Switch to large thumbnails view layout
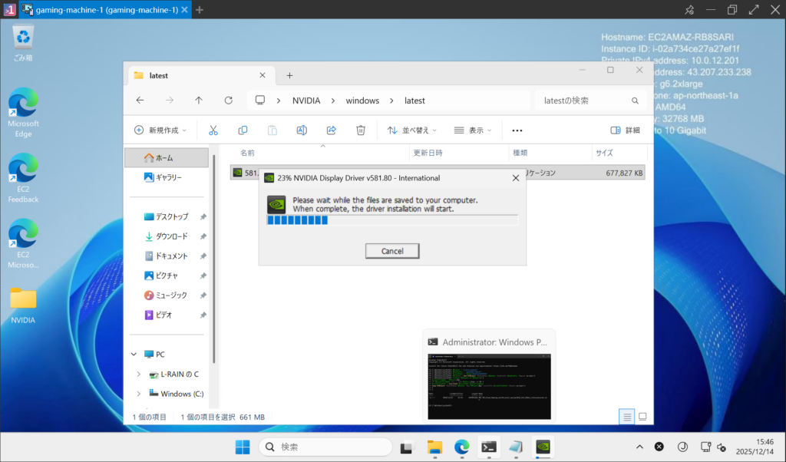Image resolution: width=786 pixels, height=462 pixels. click(642, 417)
